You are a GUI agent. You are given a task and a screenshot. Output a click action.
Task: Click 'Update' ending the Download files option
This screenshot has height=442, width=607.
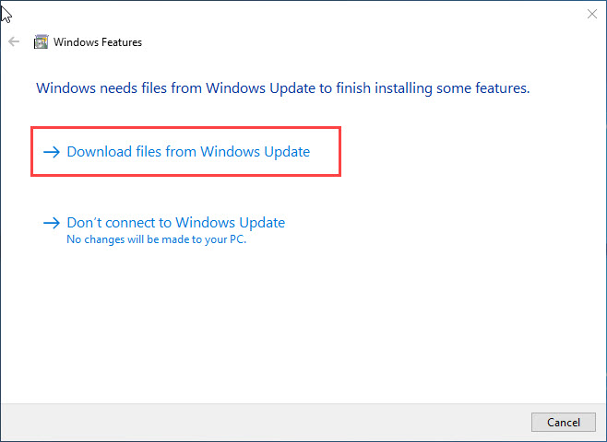(287, 152)
